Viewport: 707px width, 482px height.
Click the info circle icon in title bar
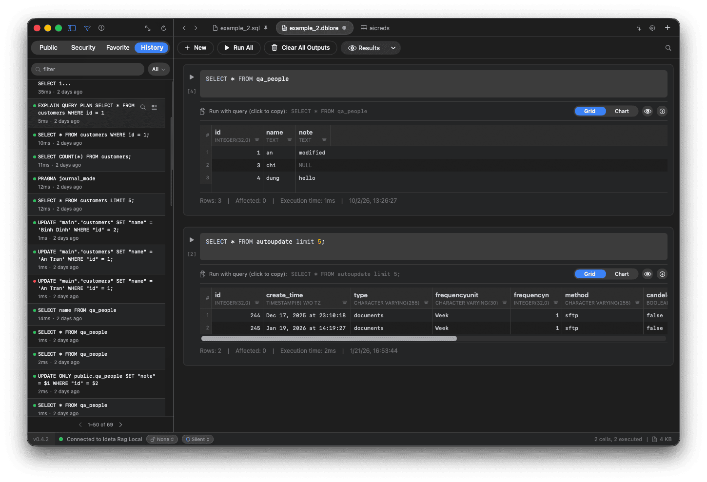tap(101, 28)
